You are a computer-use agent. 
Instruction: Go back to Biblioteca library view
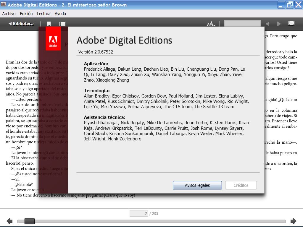[x=21, y=24]
